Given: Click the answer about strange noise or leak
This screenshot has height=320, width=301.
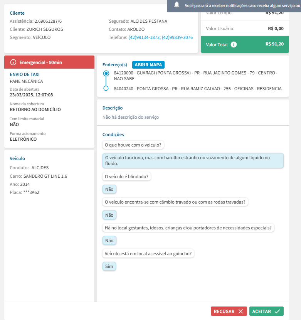Looking at the screenshot, I should tap(193, 160).
